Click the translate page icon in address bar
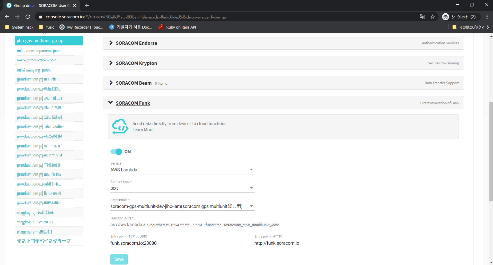 pyautogui.click(x=422, y=17)
